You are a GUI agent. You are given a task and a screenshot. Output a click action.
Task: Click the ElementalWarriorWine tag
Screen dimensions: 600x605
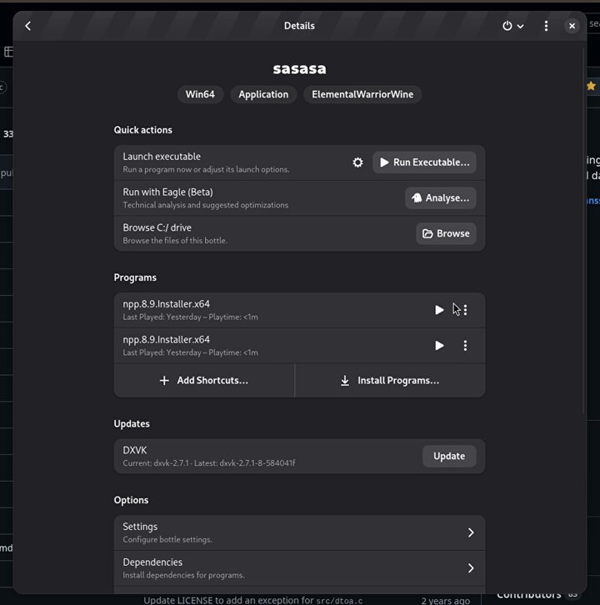tap(362, 94)
